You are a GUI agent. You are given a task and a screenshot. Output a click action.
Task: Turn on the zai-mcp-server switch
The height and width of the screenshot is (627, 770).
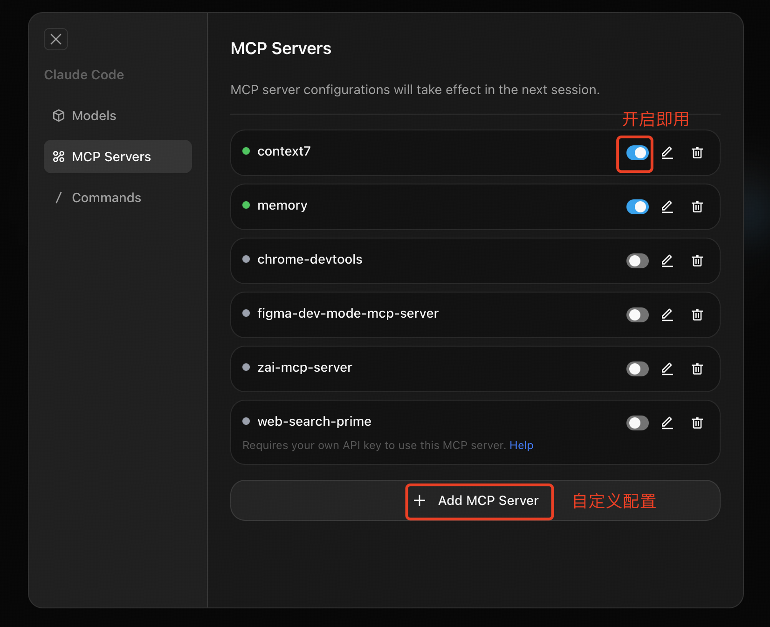(637, 369)
